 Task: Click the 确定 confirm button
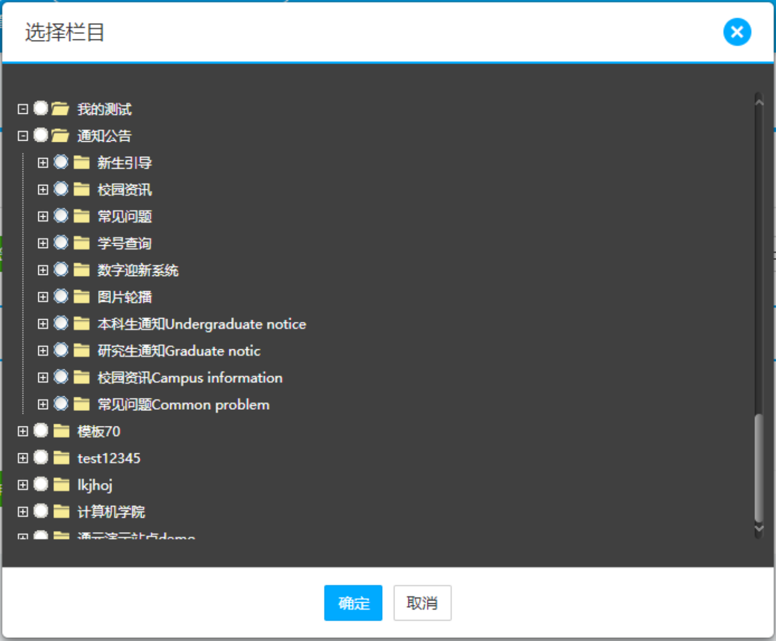pos(353,603)
